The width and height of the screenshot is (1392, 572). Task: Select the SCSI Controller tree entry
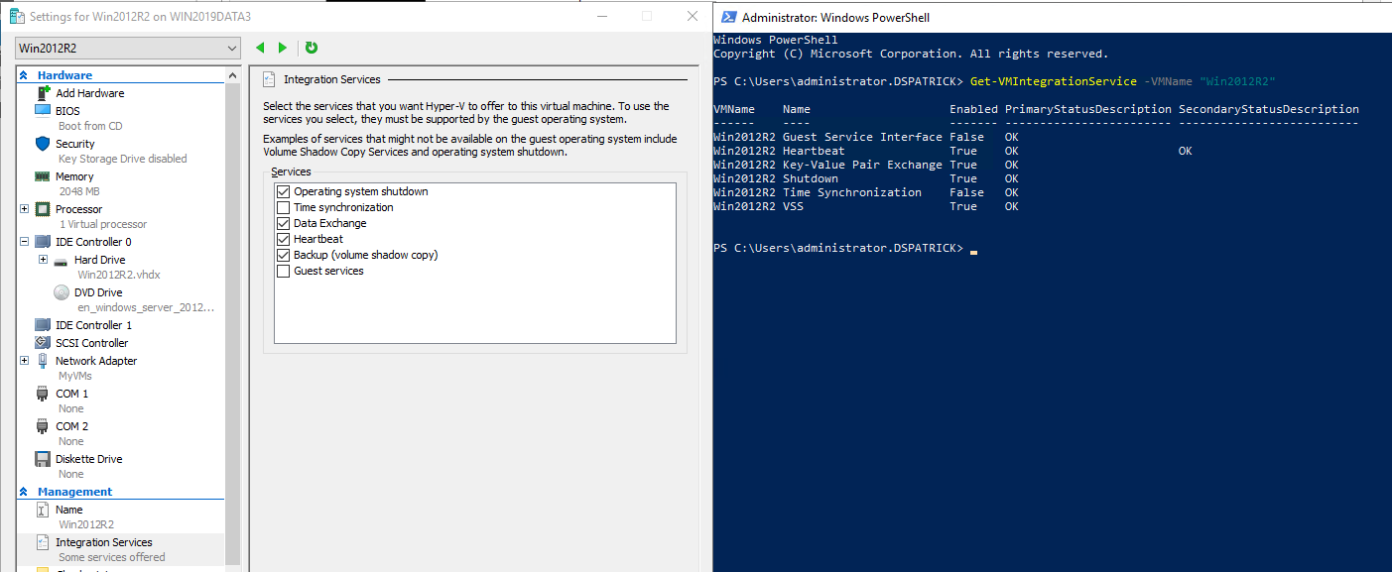pyautogui.click(x=92, y=343)
